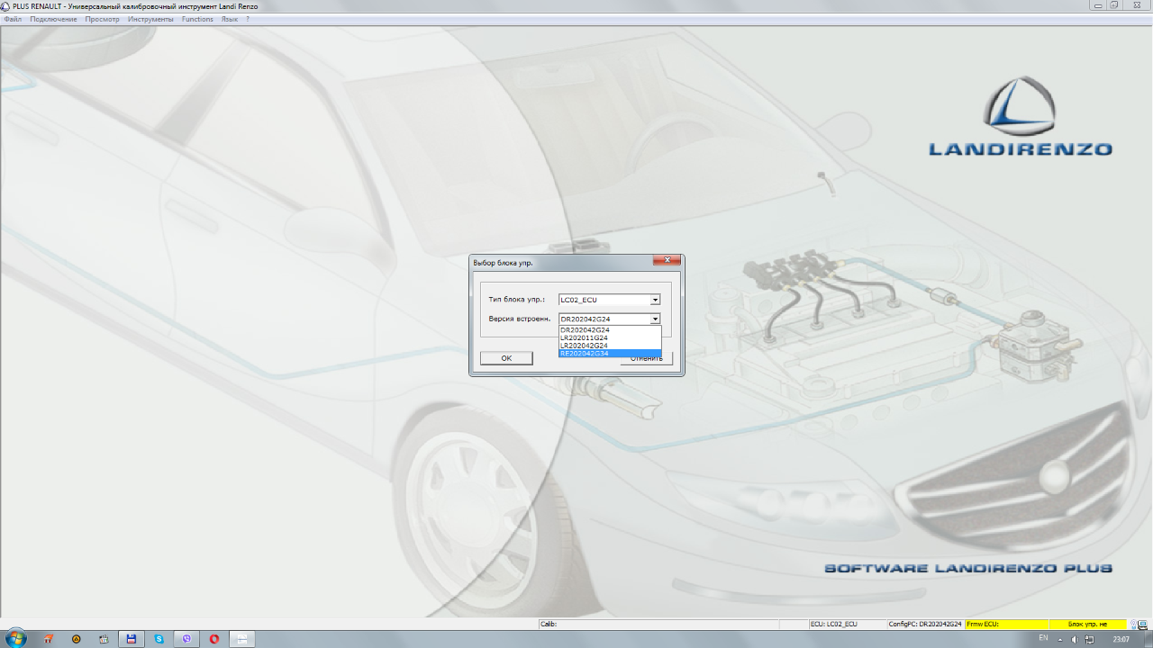Select DR202042G24 from the dropdown list
The width and height of the screenshot is (1153, 648).
[610, 329]
